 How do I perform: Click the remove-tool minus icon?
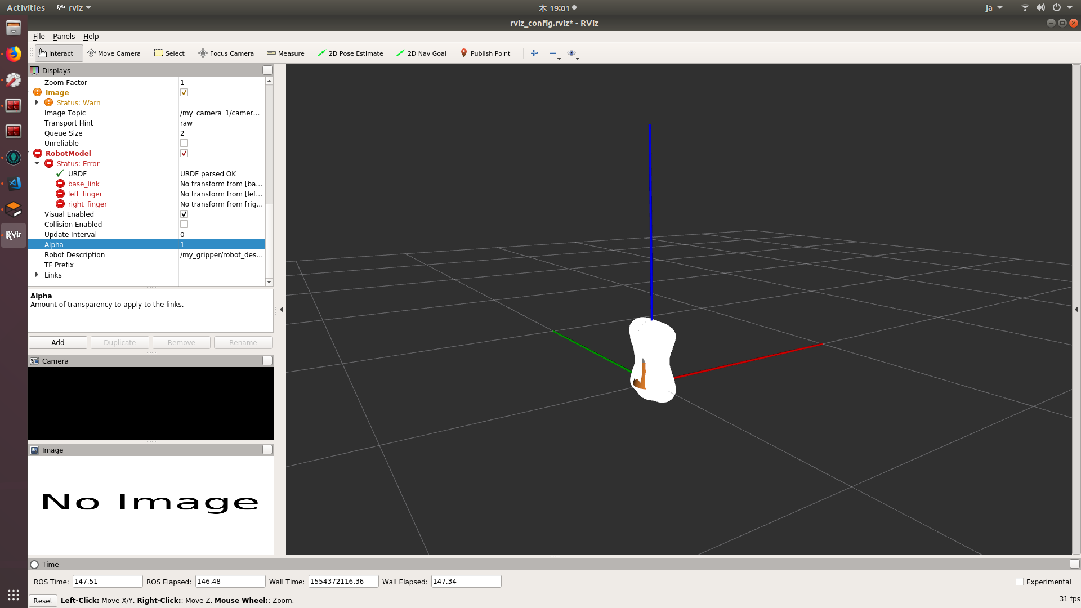(x=553, y=53)
